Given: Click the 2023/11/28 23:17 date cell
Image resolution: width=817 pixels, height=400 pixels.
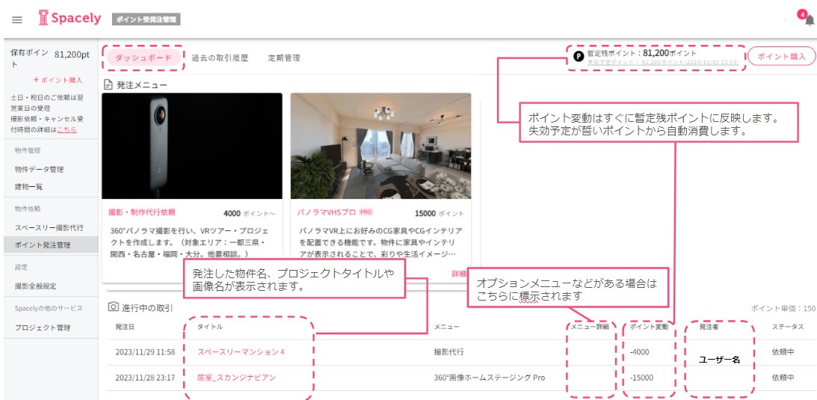Looking at the screenshot, I should (145, 378).
